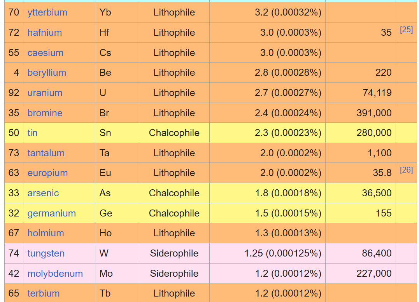Click production value '220' for beryllium
Viewport: 419px width, 302px height.
click(384, 73)
